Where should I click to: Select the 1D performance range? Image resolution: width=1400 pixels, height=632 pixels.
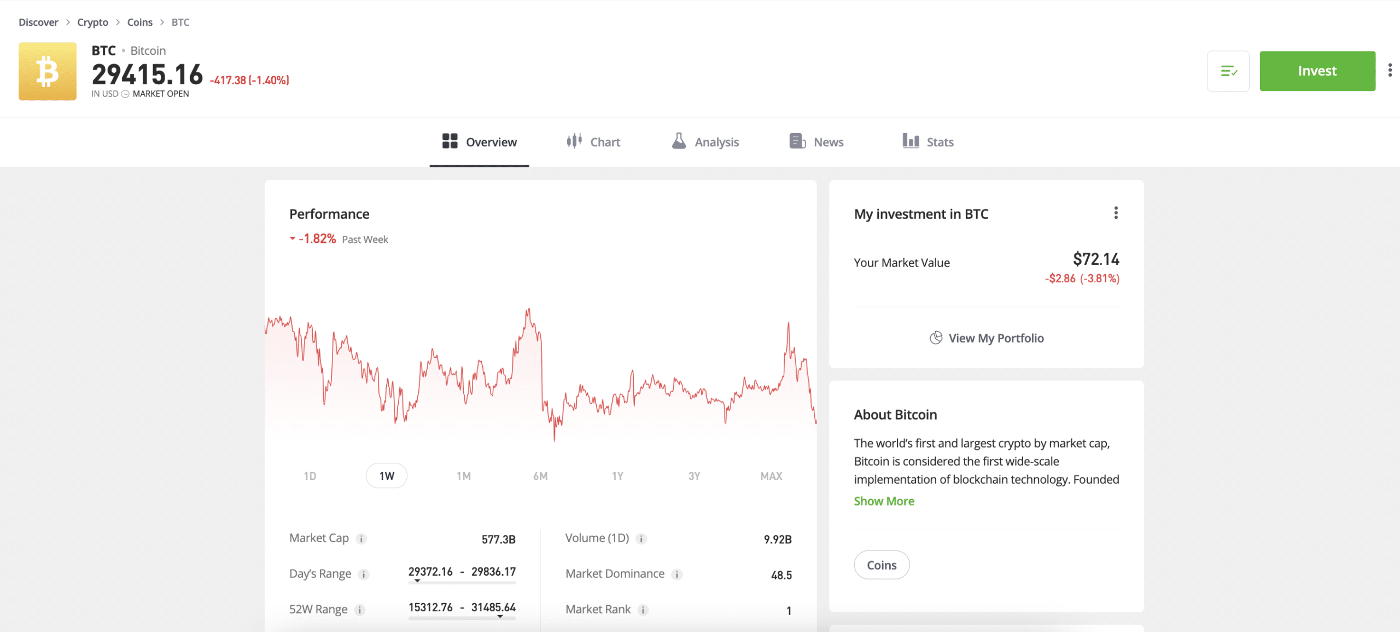point(310,476)
